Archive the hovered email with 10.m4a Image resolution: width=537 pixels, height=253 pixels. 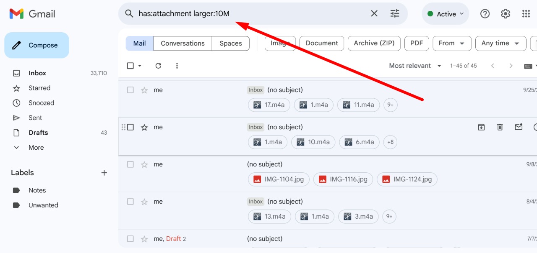481,127
